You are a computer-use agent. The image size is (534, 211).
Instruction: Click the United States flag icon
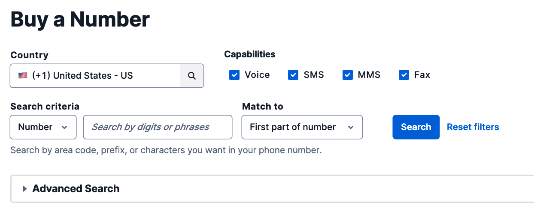pyautogui.click(x=23, y=76)
